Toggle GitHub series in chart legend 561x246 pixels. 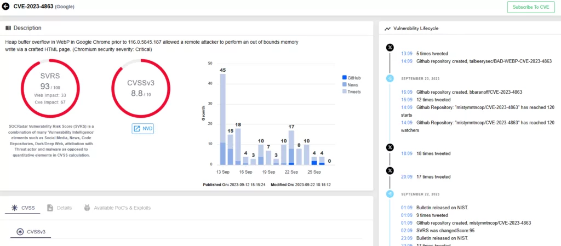[351, 78]
